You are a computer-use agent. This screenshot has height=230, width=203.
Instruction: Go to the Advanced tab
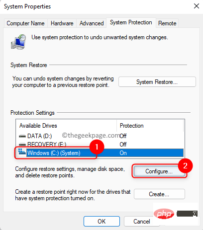pos(92,23)
